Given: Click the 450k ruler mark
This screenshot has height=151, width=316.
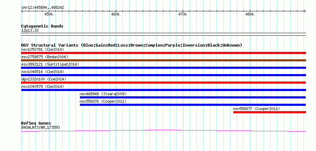Looking at the screenshot, I should (x=49, y=14).
